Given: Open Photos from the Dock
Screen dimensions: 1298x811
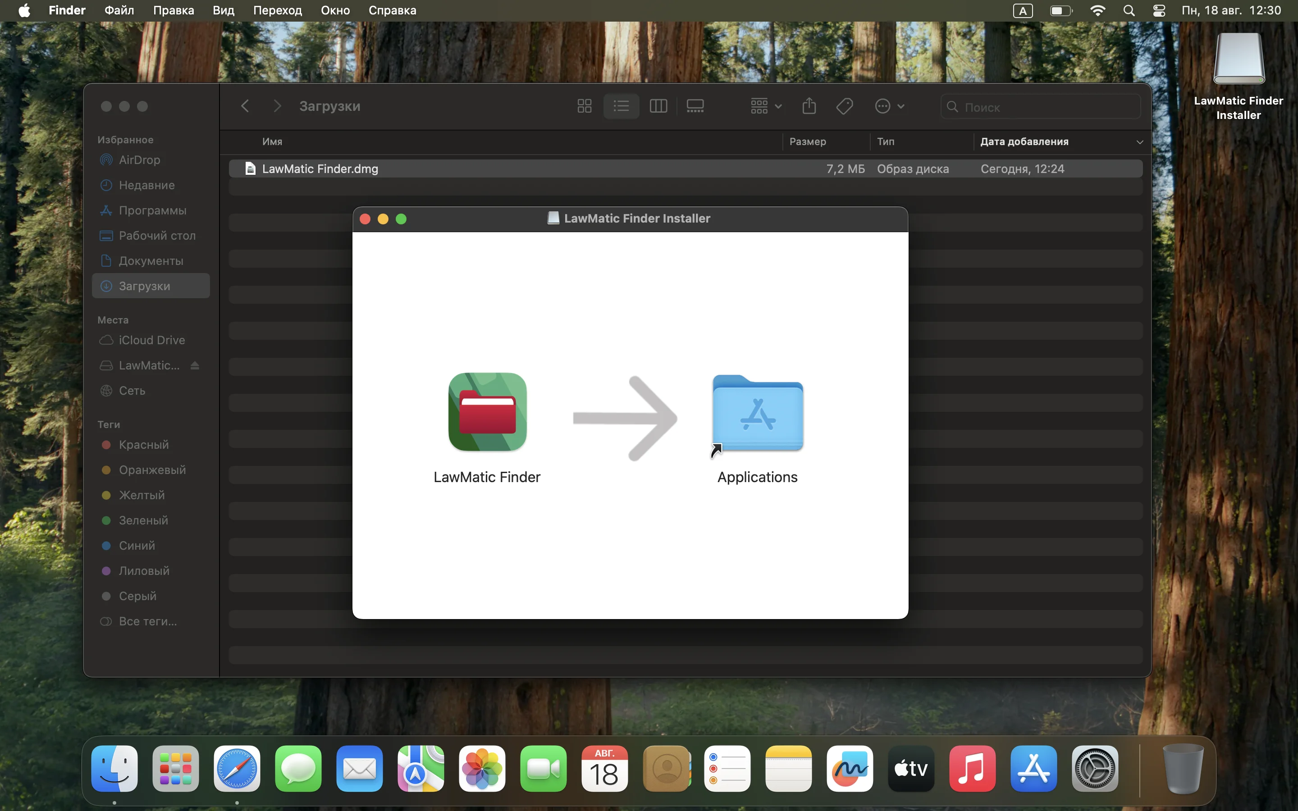Looking at the screenshot, I should (482, 769).
